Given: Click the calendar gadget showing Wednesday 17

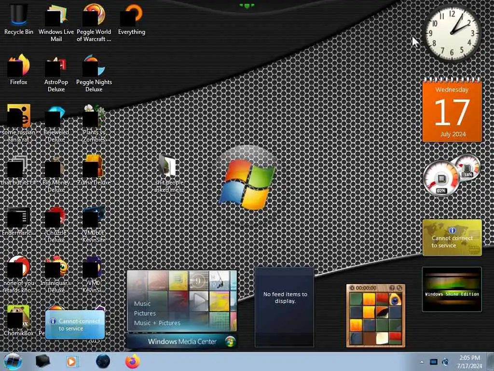Looking at the screenshot, I should (x=452, y=110).
